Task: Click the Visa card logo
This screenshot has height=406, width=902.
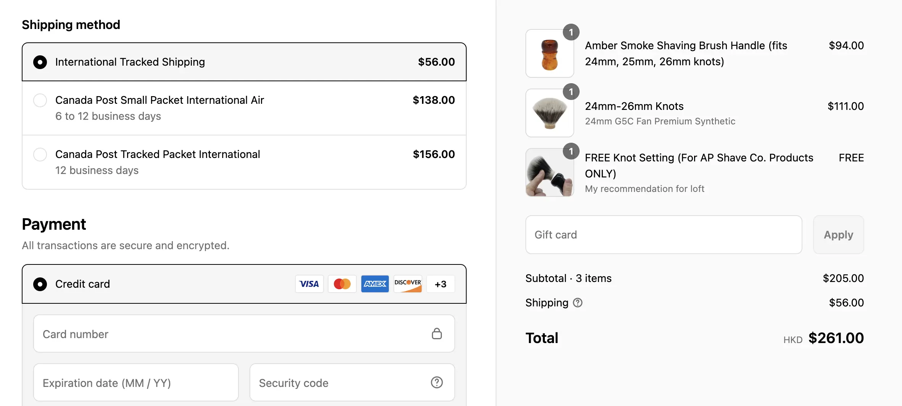Action: coord(309,284)
